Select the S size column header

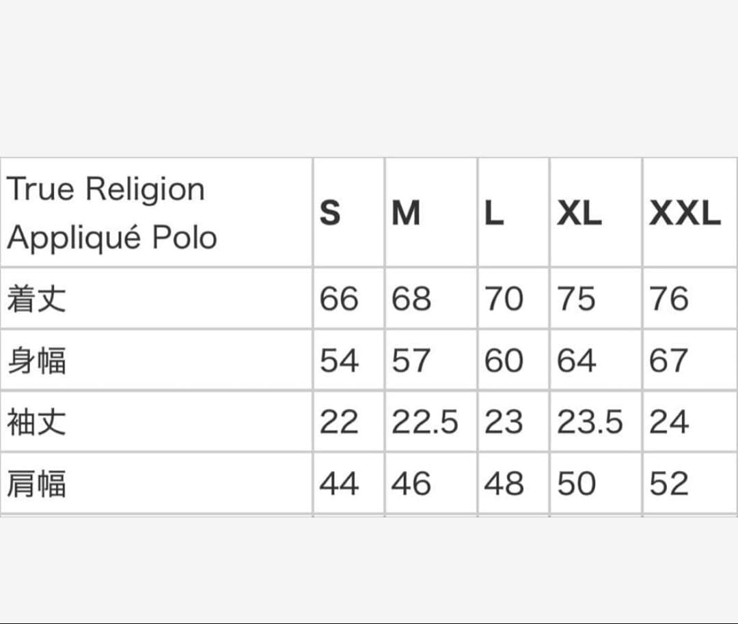tap(330, 214)
